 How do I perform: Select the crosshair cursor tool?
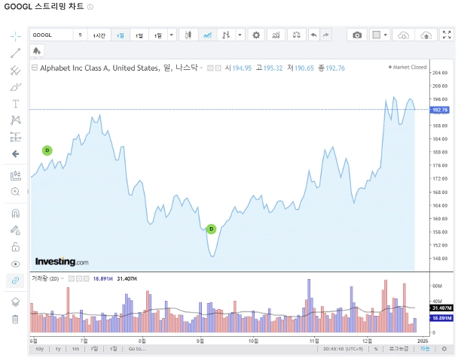[x=16, y=36]
